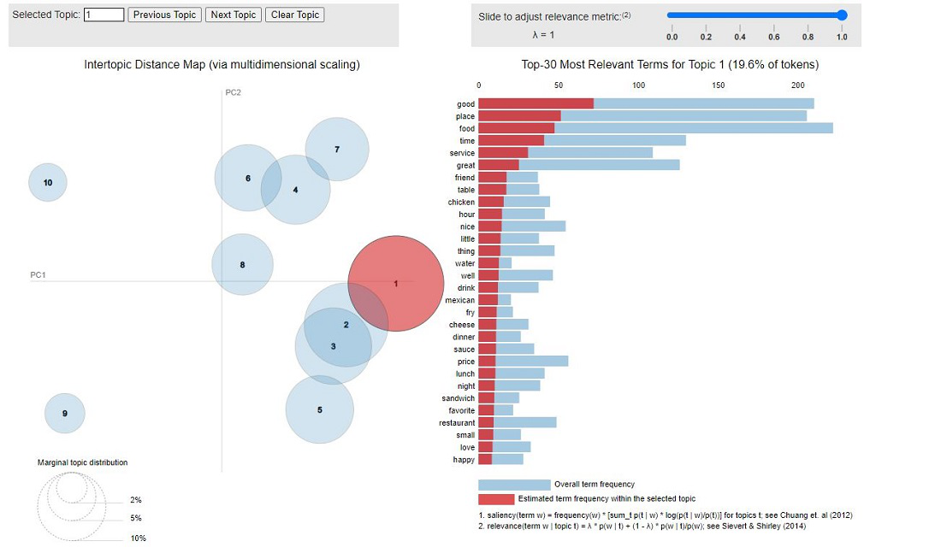The image size is (941, 559).
Task: Click inside the Selected Topic input field
Action: [103, 15]
